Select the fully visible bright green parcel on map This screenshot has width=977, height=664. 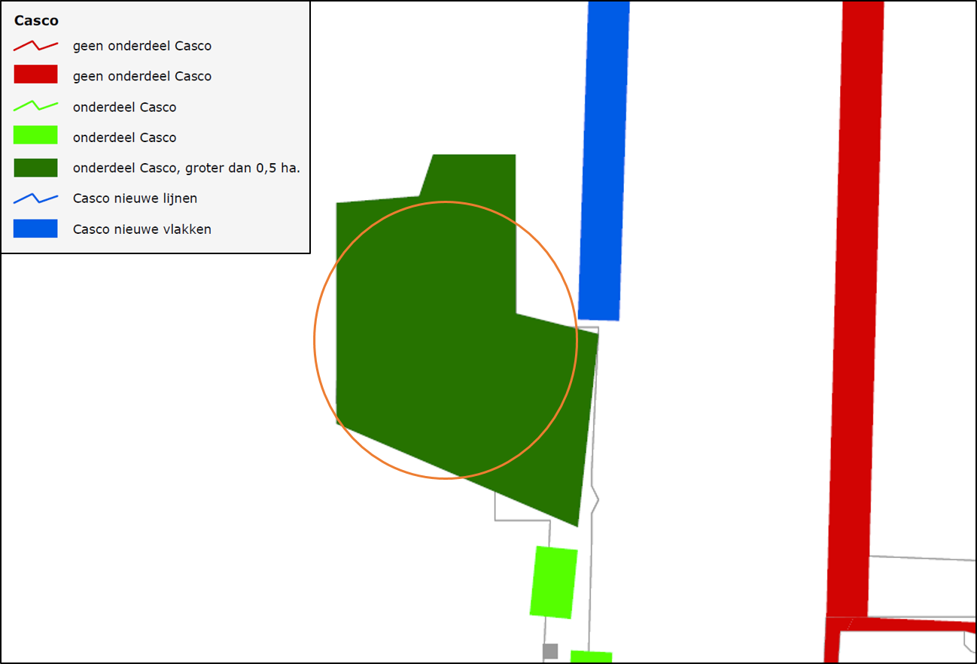pos(554,582)
